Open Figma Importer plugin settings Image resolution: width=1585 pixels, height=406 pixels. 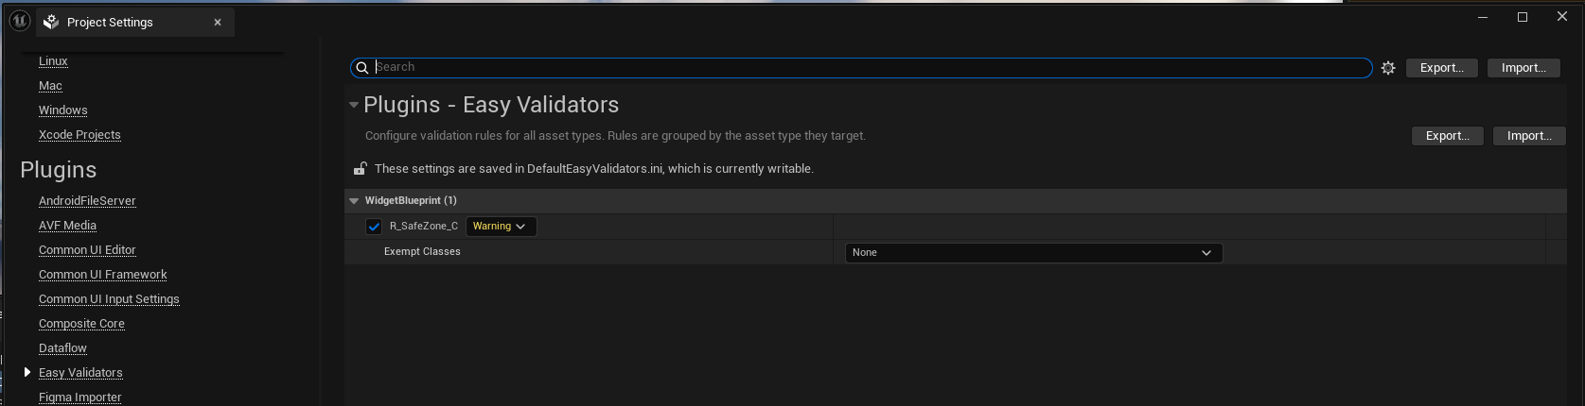(x=79, y=398)
